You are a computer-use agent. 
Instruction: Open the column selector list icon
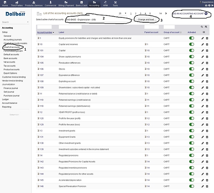pyautogui.click(x=204, y=32)
